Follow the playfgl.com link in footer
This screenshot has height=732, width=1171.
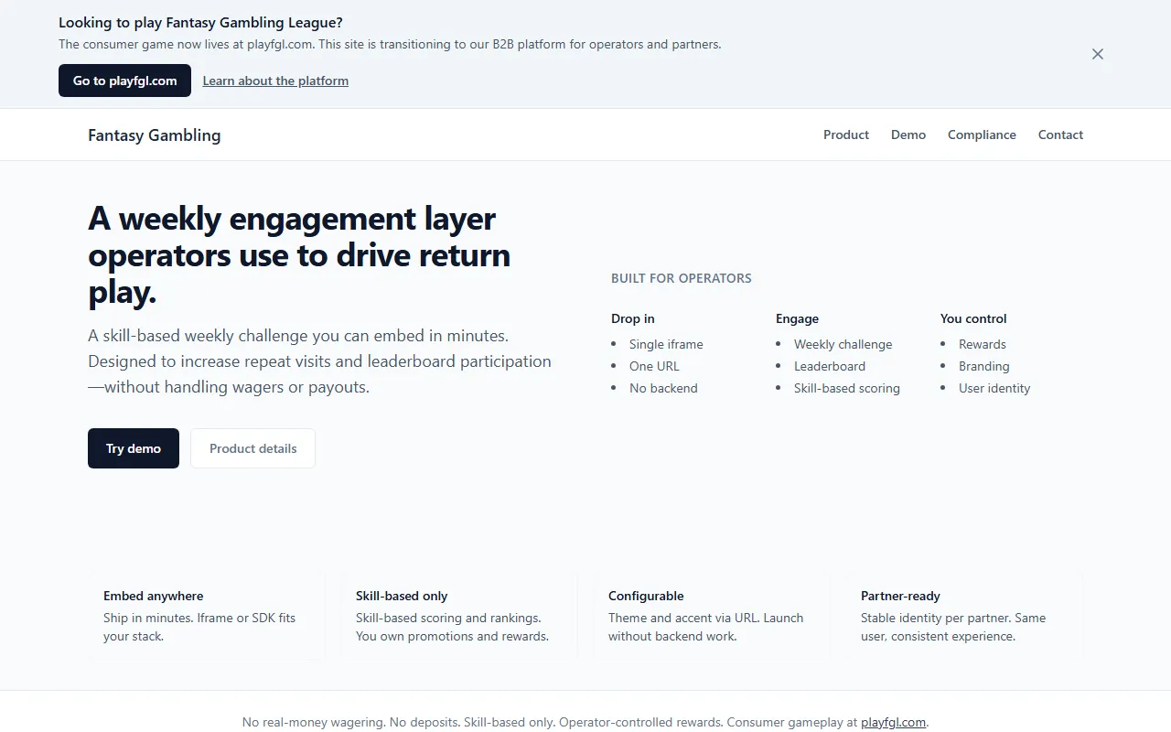[x=893, y=722]
